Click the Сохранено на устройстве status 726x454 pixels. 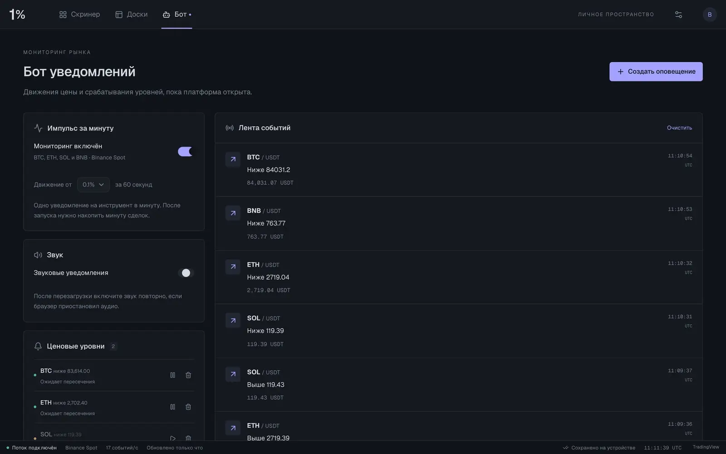tap(599, 448)
